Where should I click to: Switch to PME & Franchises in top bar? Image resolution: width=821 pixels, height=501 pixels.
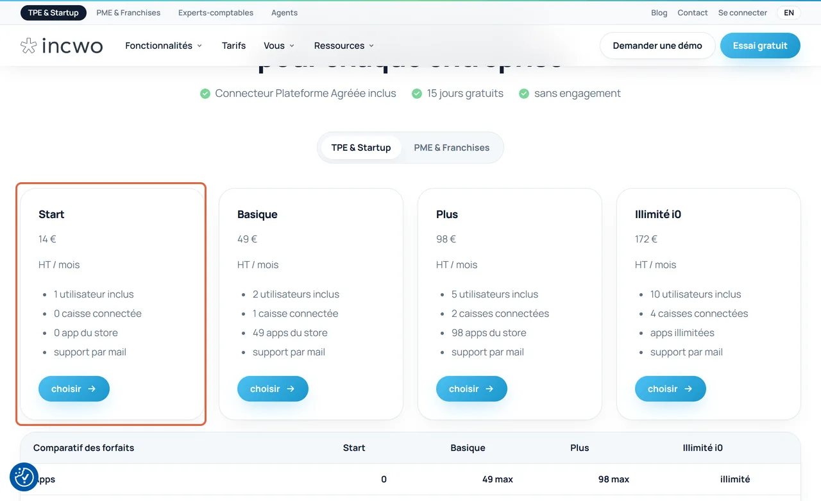click(128, 13)
